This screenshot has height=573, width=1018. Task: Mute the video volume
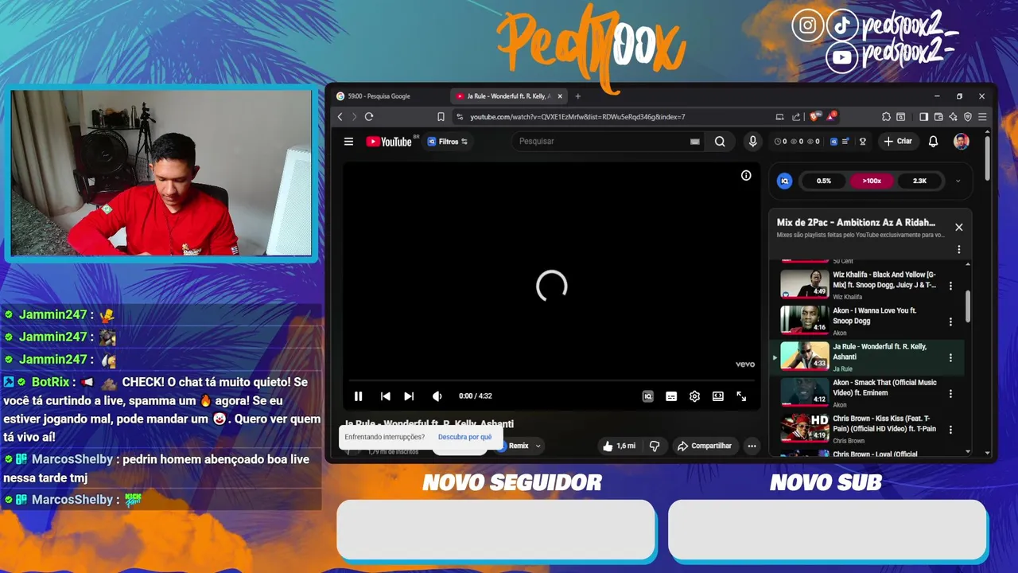click(x=437, y=396)
